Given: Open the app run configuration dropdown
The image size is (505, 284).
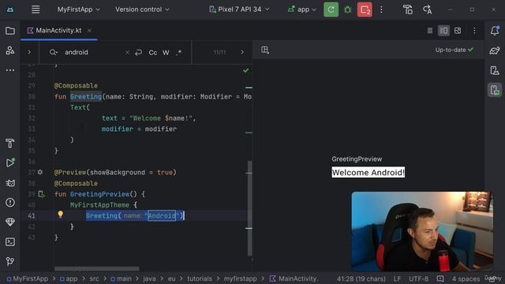Looking at the screenshot, I should click(x=301, y=9).
